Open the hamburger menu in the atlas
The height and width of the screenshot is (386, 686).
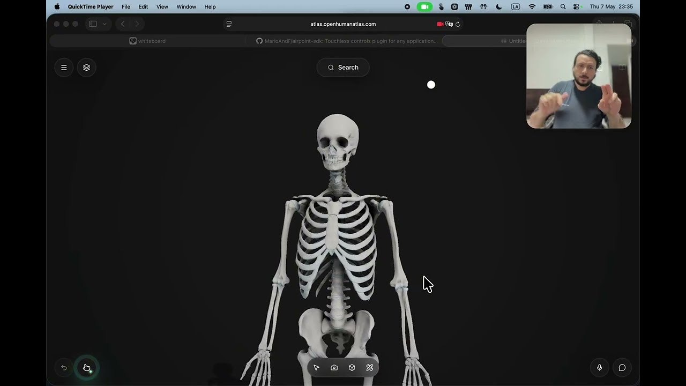[x=64, y=68]
